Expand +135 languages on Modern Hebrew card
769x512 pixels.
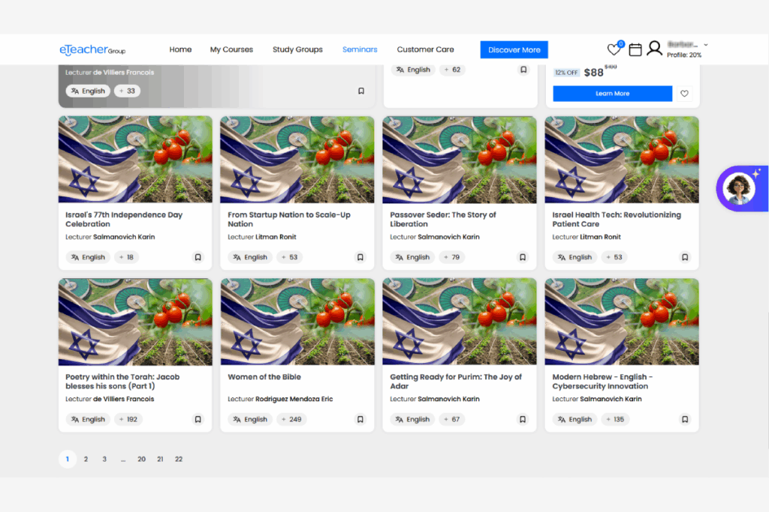click(616, 419)
